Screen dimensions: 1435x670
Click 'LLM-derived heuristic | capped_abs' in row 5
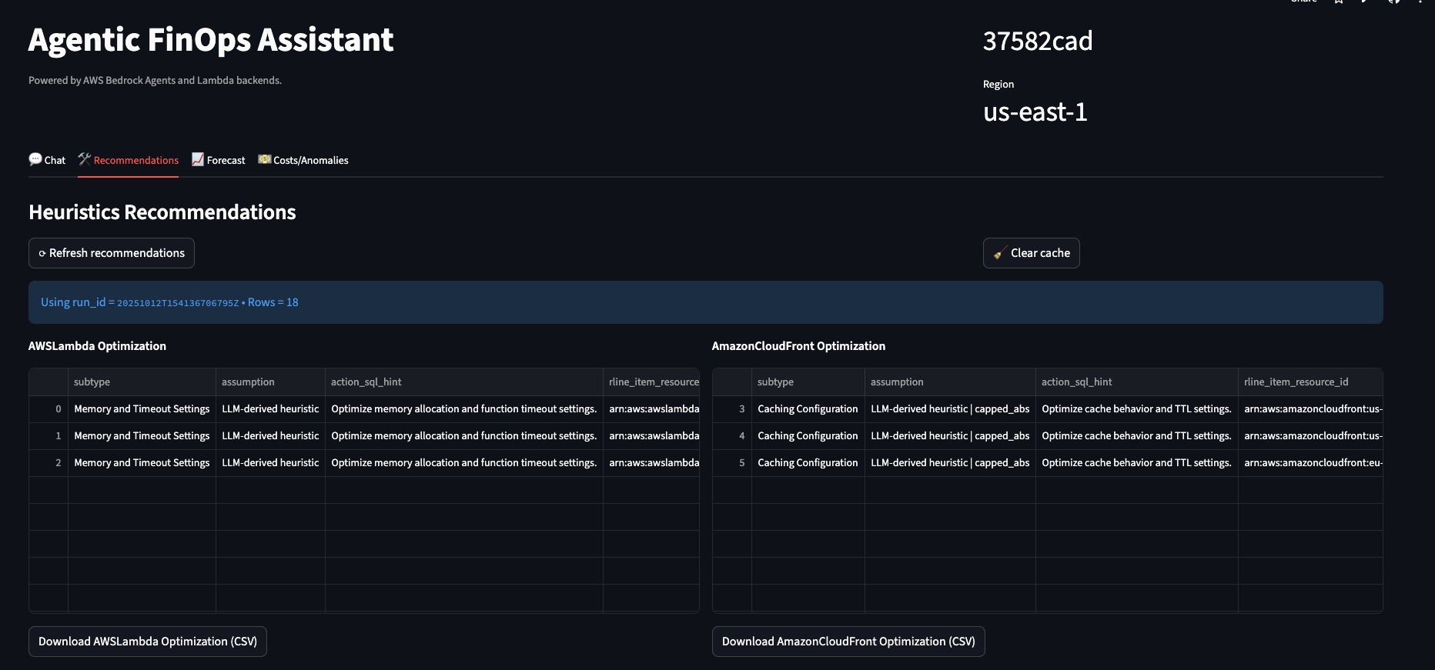click(950, 463)
